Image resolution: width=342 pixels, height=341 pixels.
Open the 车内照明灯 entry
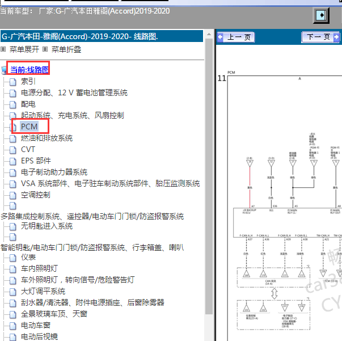point(39,268)
